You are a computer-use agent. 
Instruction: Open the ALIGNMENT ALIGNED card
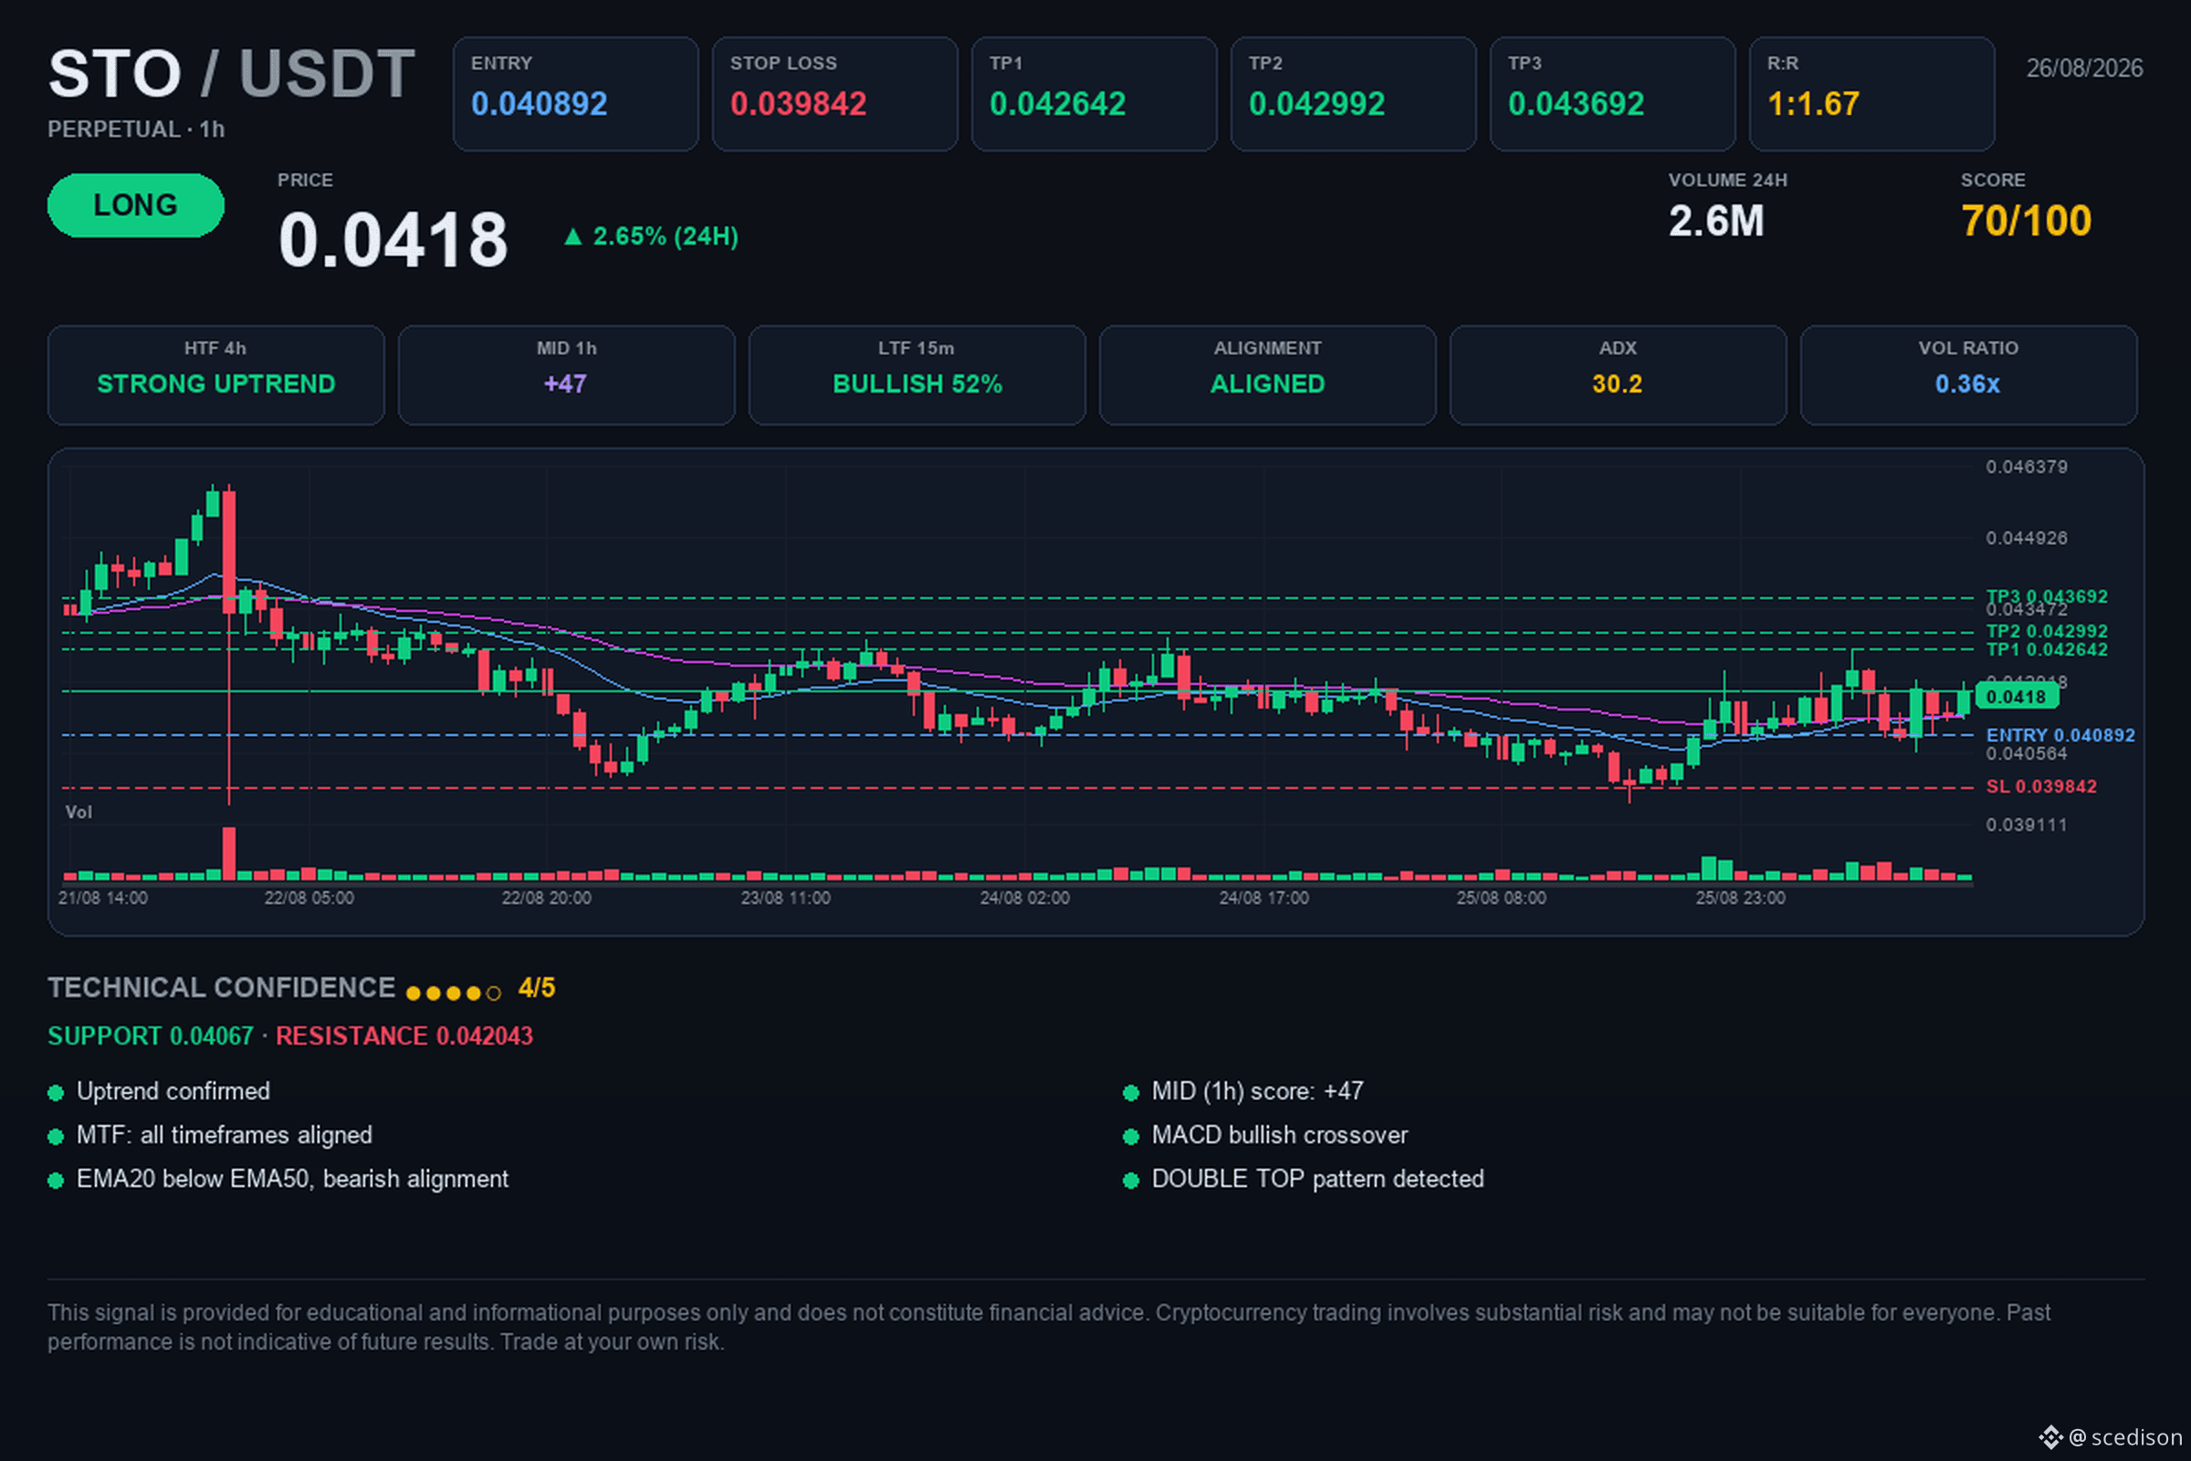[x=1268, y=374]
